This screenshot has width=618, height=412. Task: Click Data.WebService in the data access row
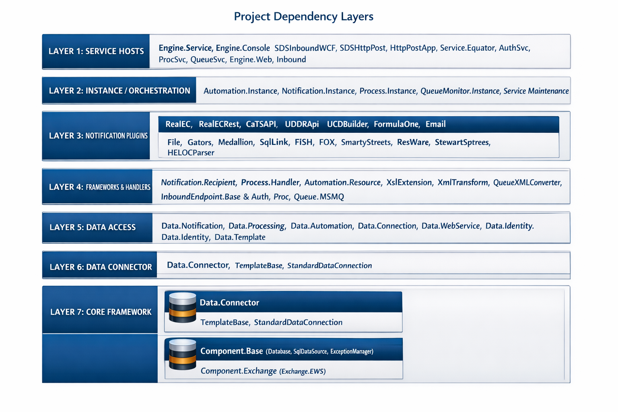(x=451, y=226)
